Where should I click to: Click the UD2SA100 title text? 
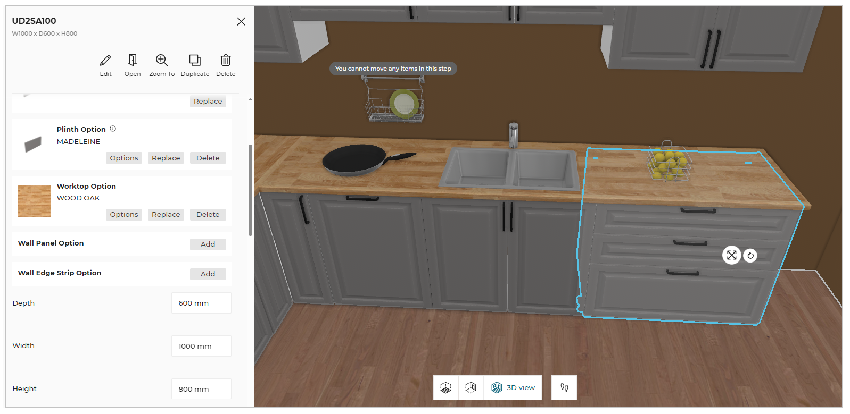[x=34, y=21]
